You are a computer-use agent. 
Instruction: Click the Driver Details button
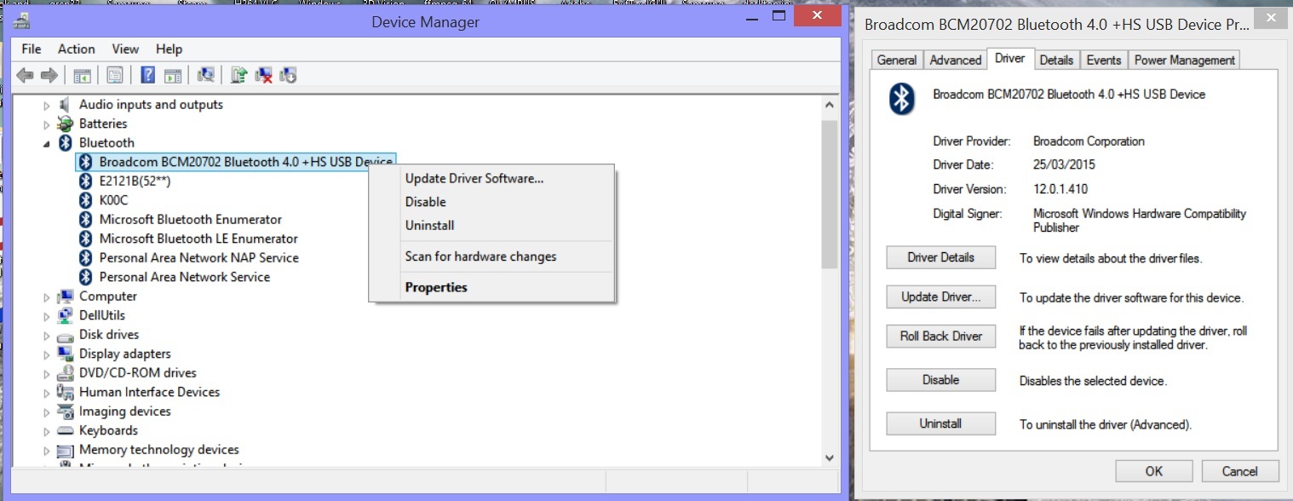tap(940, 257)
